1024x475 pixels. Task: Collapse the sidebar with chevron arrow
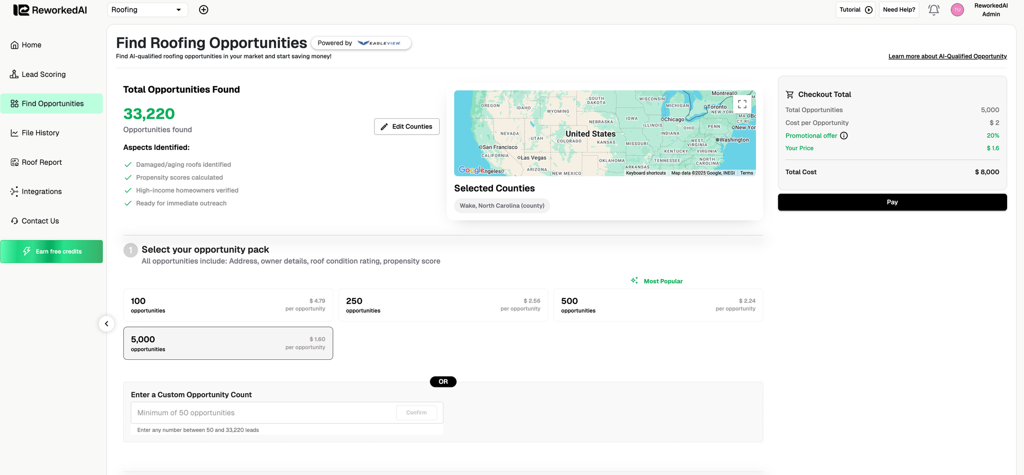click(x=106, y=323)
